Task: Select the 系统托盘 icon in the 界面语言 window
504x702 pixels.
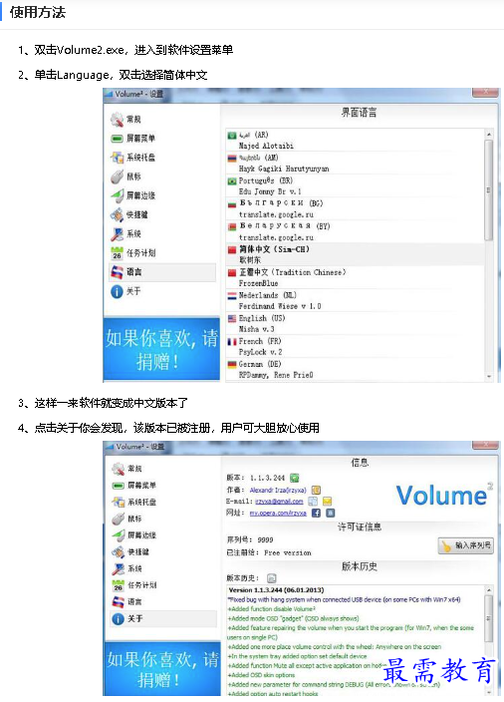Action: point(117,158)
